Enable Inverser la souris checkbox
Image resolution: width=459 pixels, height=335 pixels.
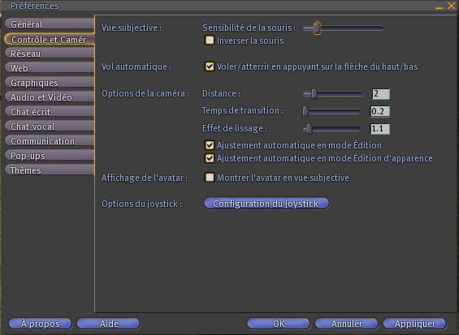pyautogui.click(x=210, y=40)
